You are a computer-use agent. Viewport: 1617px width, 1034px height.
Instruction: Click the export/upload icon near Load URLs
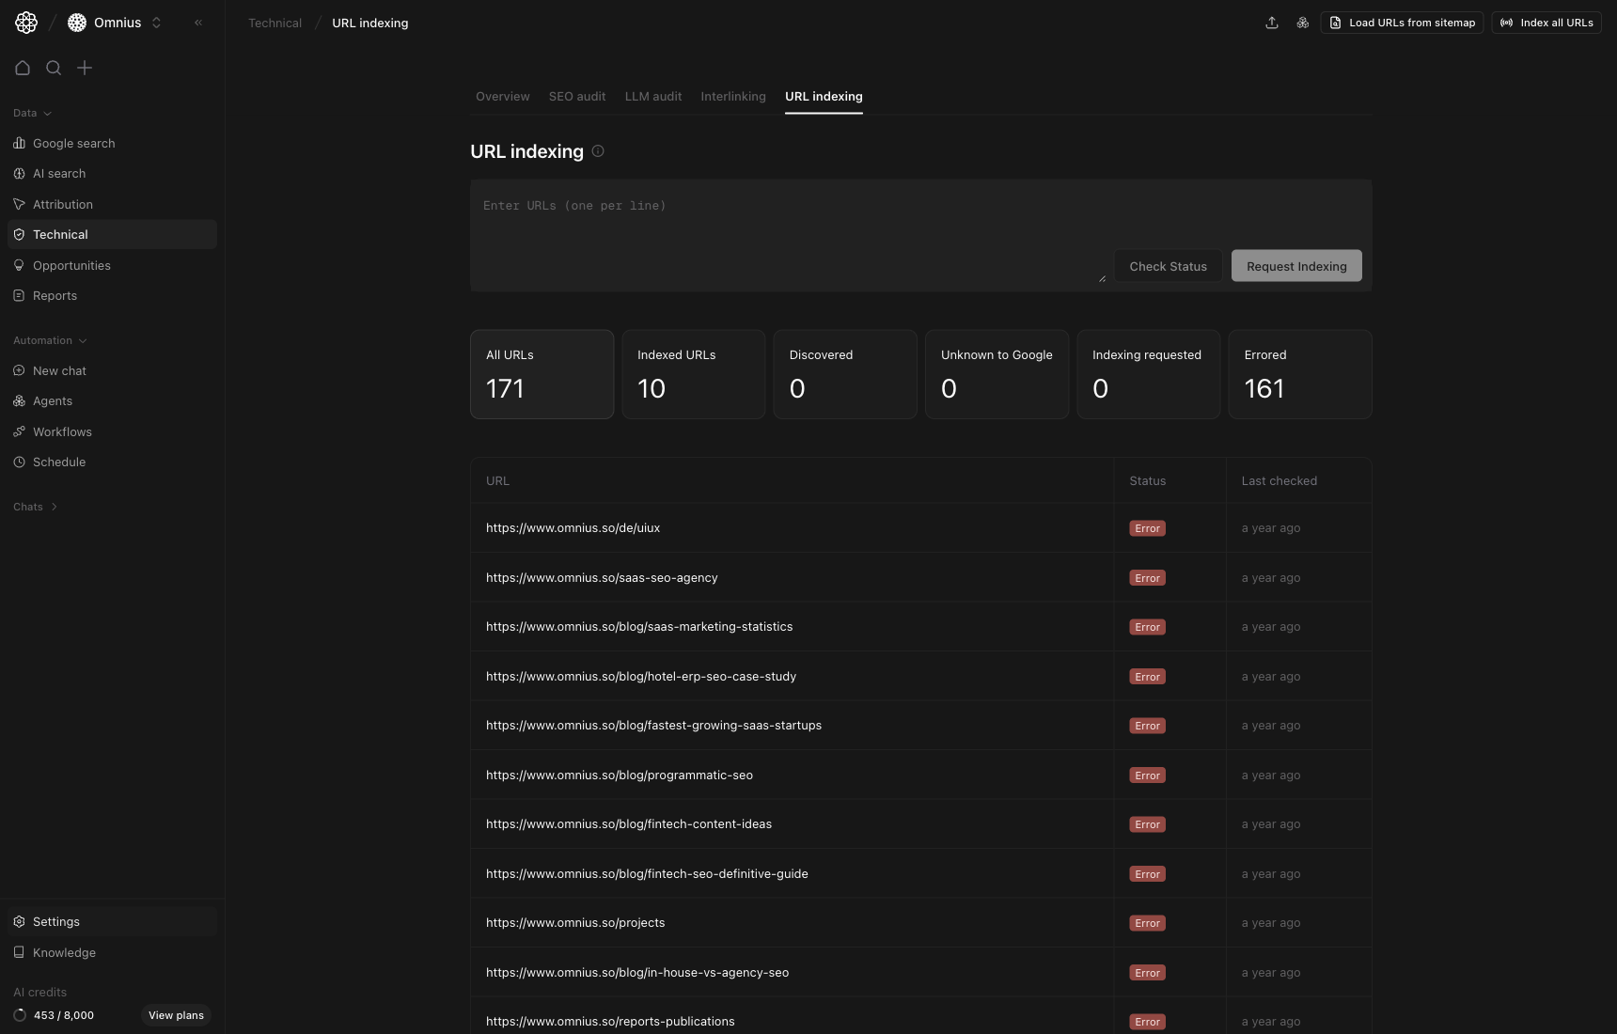[x=1273, y=23]
